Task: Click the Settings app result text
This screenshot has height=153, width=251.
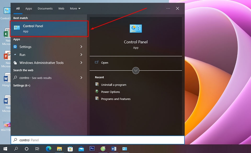Action: [25, 47]
